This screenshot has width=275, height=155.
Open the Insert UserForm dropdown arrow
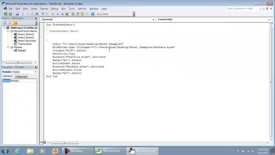[x=13, y=14]
